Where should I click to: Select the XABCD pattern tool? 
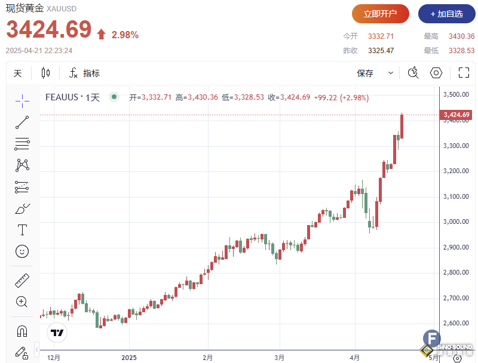coord(22,165)
